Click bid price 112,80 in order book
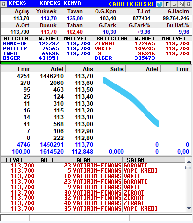 pos(84,138)
